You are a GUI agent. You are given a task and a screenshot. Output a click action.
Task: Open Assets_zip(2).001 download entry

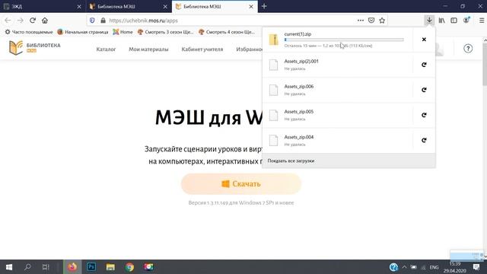pos(338,65)
